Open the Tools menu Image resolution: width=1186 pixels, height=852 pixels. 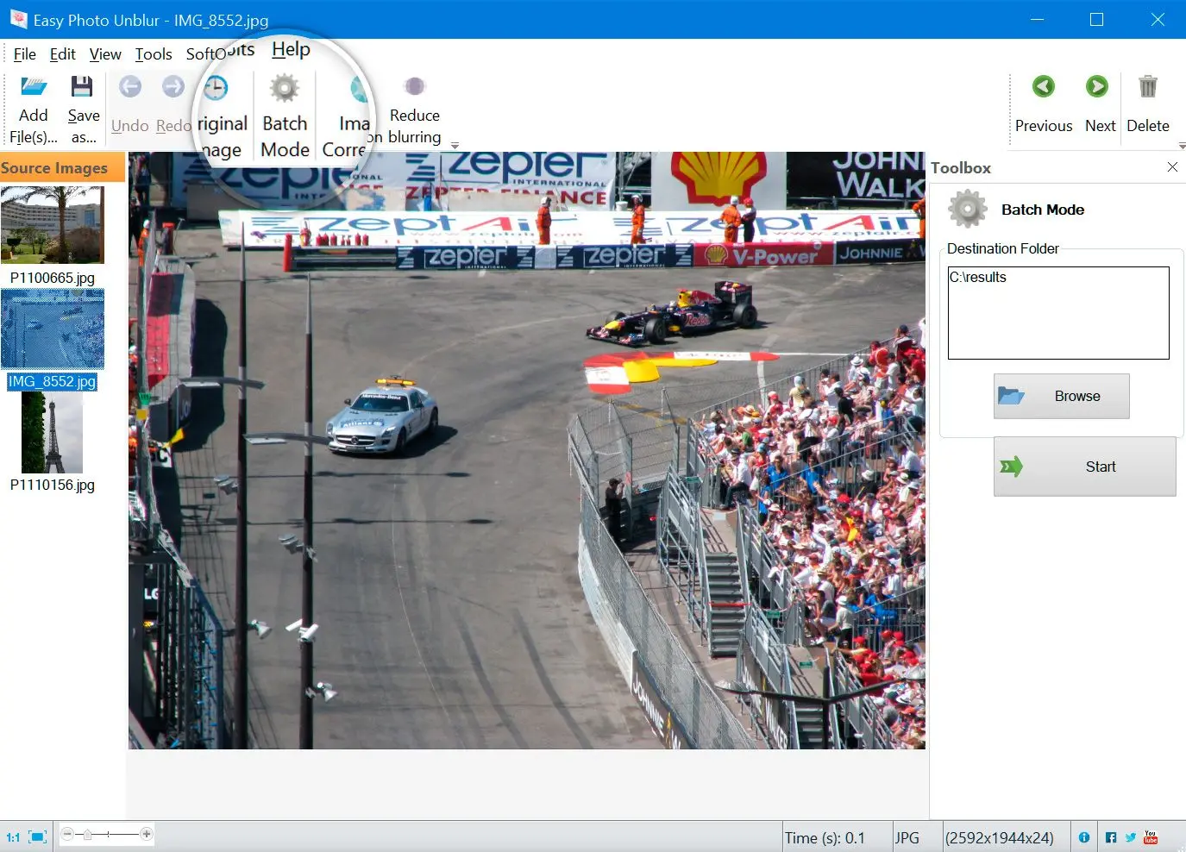(154, 54)
